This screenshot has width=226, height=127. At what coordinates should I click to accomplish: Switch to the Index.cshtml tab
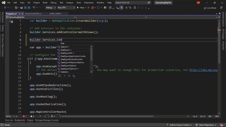[x=55, y=13]
